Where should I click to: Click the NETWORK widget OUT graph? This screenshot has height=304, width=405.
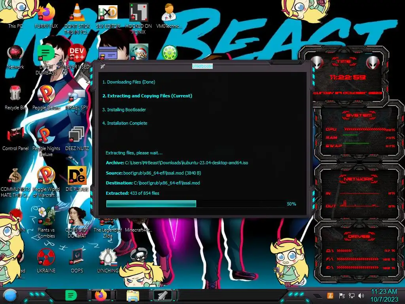360,204
